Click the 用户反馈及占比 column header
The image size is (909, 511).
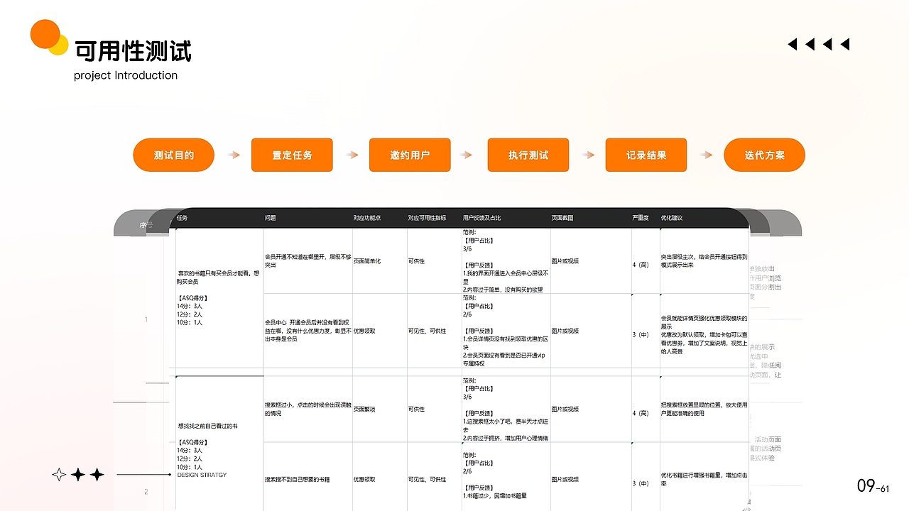coord(482,218)
